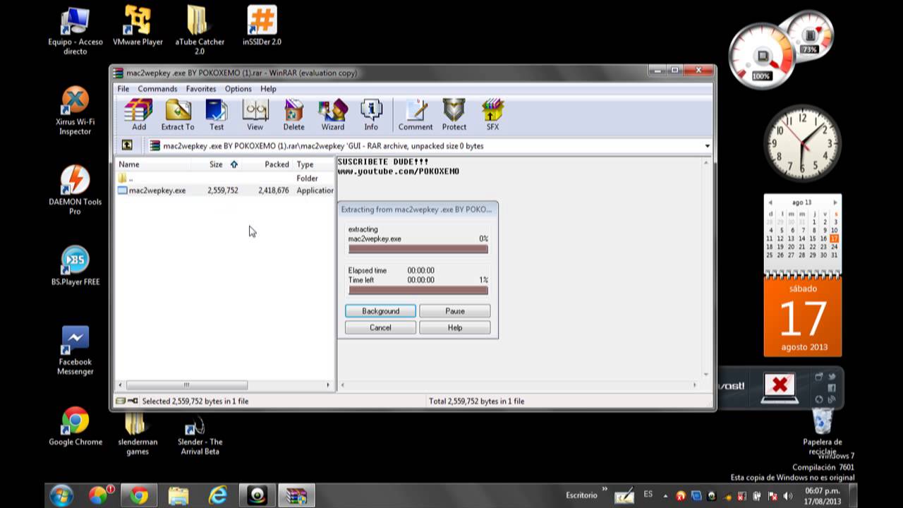Click the mac2wepkey.exe extraction progress bar
This screenshot has height=508, width=903.
tap(418, 248)
